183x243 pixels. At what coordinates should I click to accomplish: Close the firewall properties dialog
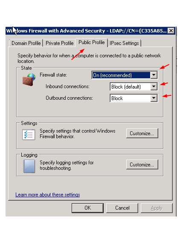tap(171, 31)
